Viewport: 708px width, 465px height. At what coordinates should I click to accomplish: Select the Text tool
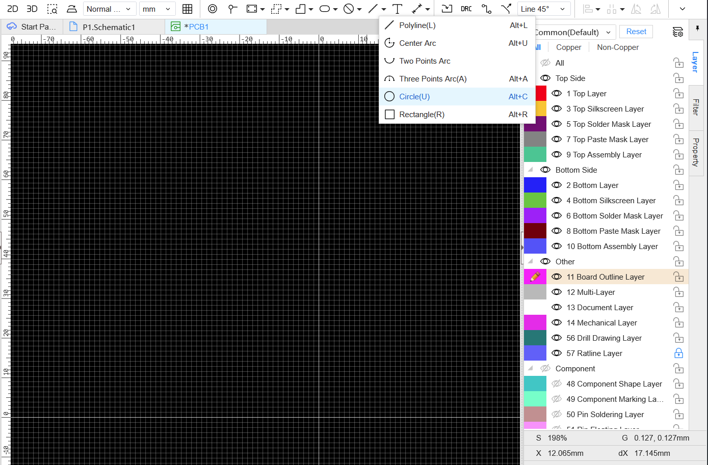tap(398, 9)
